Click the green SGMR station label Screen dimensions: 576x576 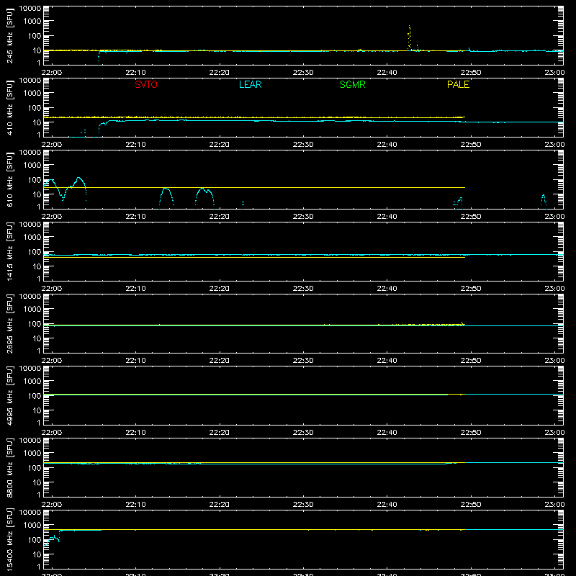(x=352, y=84)
